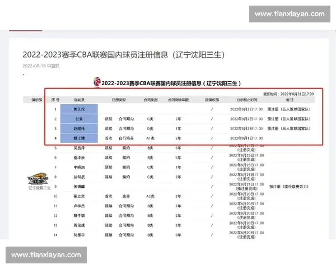This screenshot has width=336, height=269.
Task: Click the 2022年8月25日 deadline in 丛明晨's row
Action: [x=246, y=175]
